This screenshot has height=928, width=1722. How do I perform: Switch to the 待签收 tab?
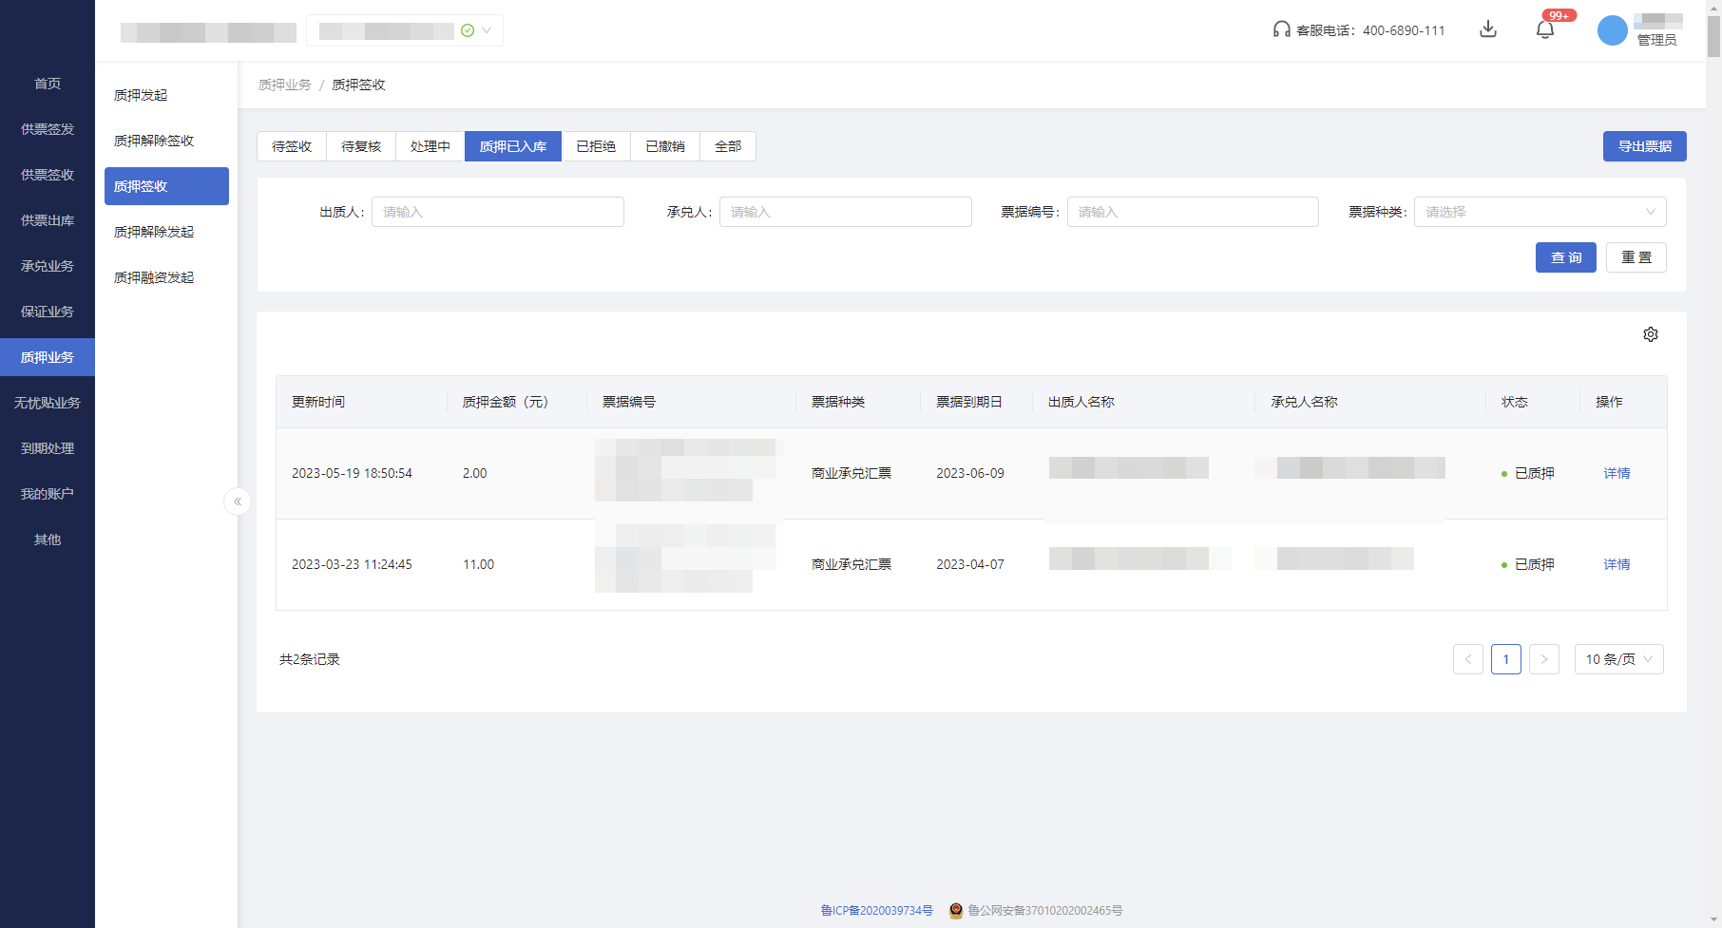(292, 146)
